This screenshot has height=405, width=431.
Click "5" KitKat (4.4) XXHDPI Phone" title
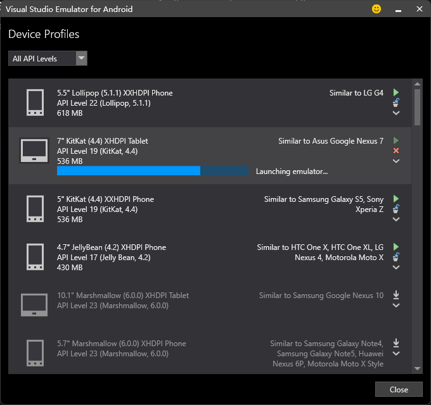pos(105,199)
